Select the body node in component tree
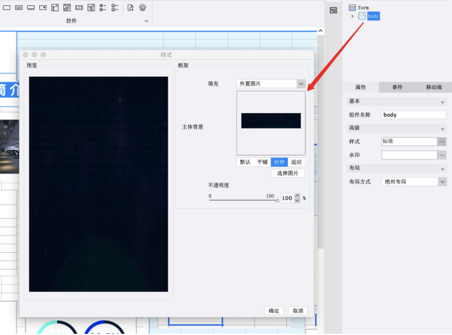452x335 pixels. click(x=373, y=16)
